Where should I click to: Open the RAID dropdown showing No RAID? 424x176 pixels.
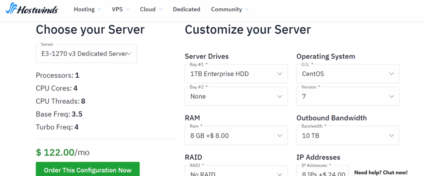point(236,171)
